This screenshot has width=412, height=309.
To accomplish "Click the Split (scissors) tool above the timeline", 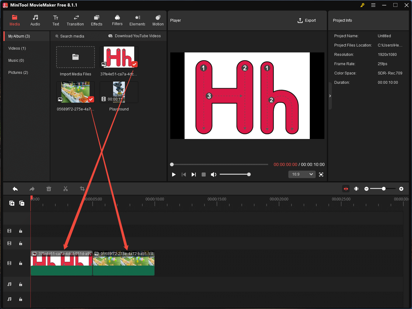I will pyautogui.click(x=66, y=189).
